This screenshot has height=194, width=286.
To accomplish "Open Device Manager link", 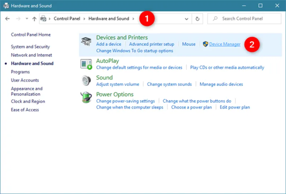I will (x=225, y=44).
